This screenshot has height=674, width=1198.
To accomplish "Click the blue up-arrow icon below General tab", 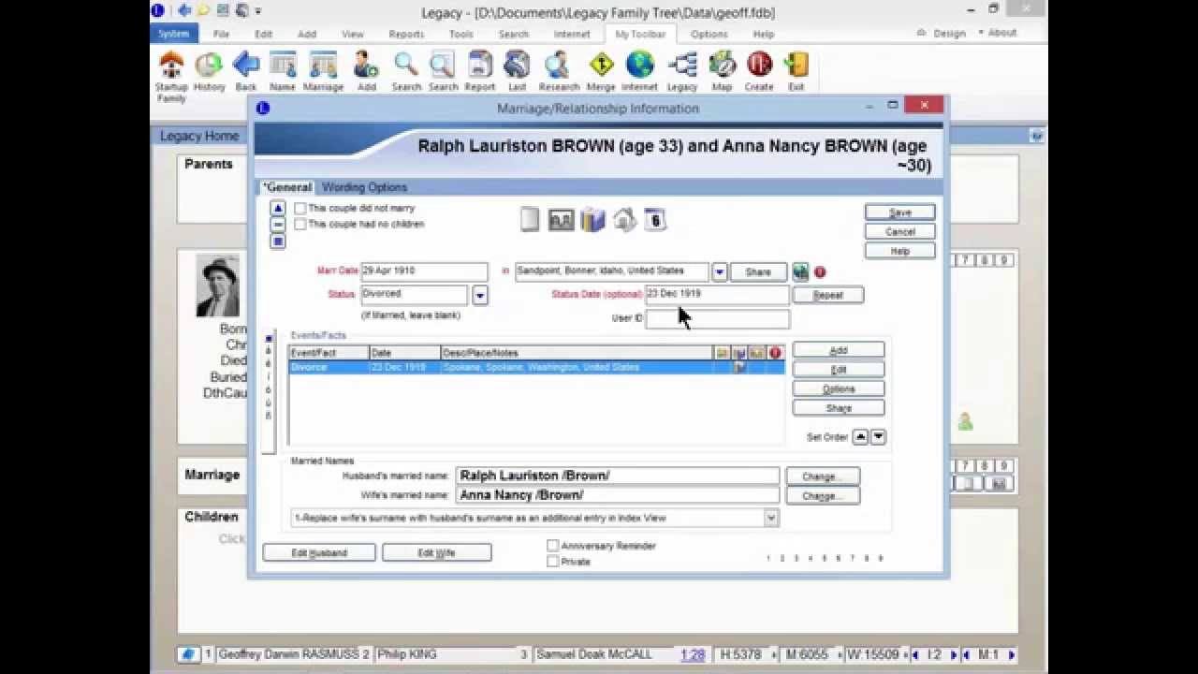I will pos(278,208).
